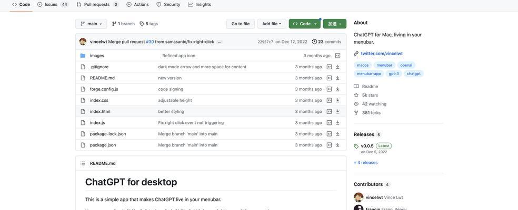View the 1 branch link
The image size is (518, 210).
point(123,24)
